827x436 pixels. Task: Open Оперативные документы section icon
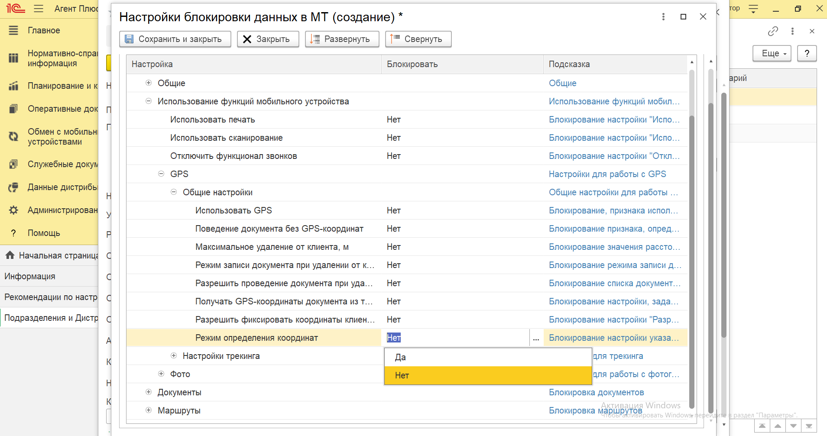click(x=13, y=109)
